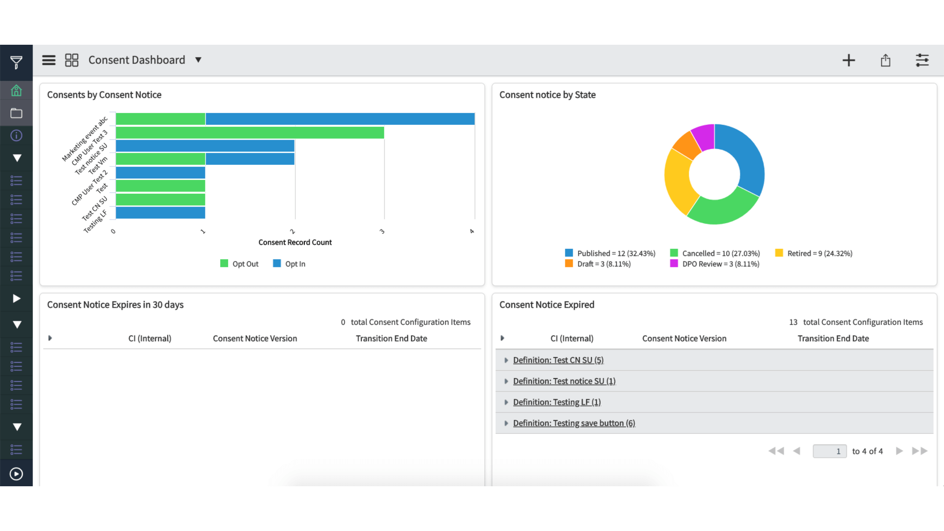944x531 pixels.
Task: Sort by Transition End Date in Expires in 30 days
Action: 391,338
